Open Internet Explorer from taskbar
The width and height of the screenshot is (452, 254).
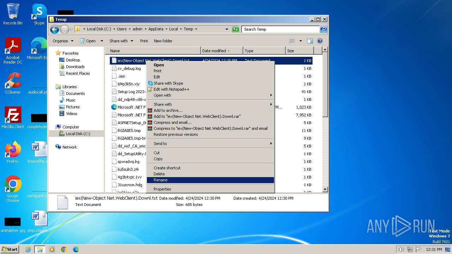(28, 249)
